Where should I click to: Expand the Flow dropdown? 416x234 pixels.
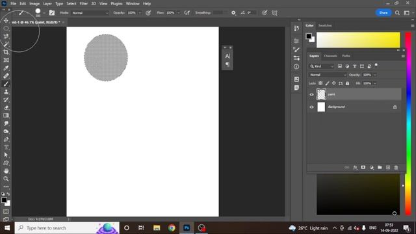[x=178, y=13]
